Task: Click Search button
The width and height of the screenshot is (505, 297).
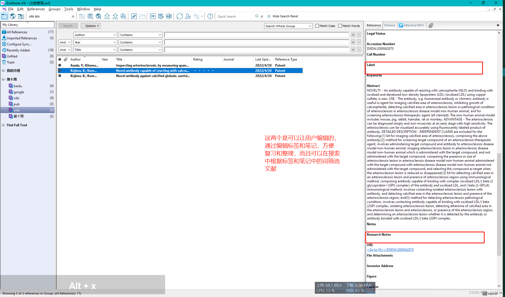Action: pyautogui.click(x=68, y=26)
